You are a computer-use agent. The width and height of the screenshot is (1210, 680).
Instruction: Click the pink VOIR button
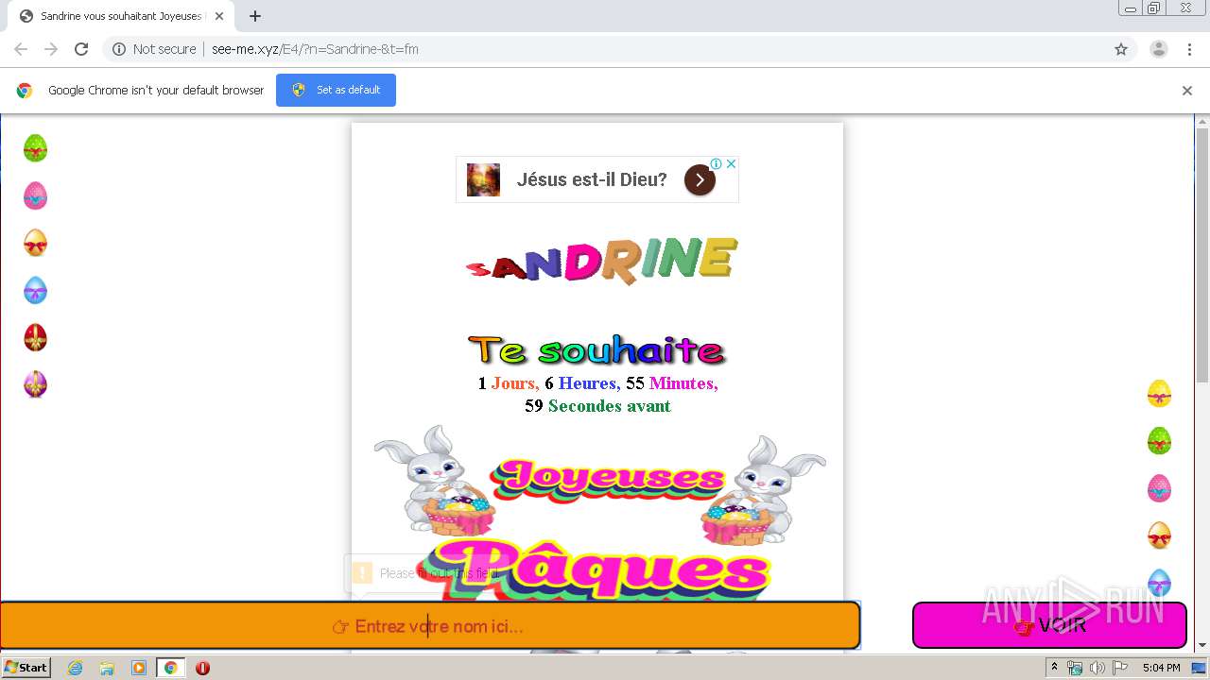tap(1049, 625)
